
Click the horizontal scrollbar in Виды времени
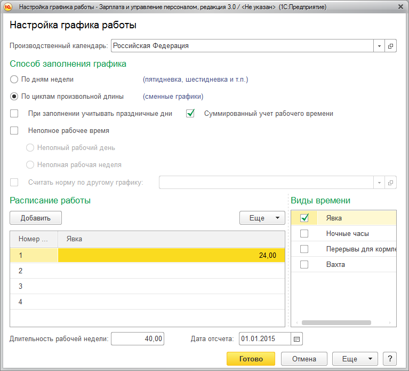(336, 322)
